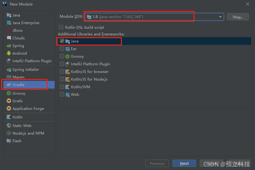
Task: Select the Spring Initializr label
Action: click(x=26, y=70)
